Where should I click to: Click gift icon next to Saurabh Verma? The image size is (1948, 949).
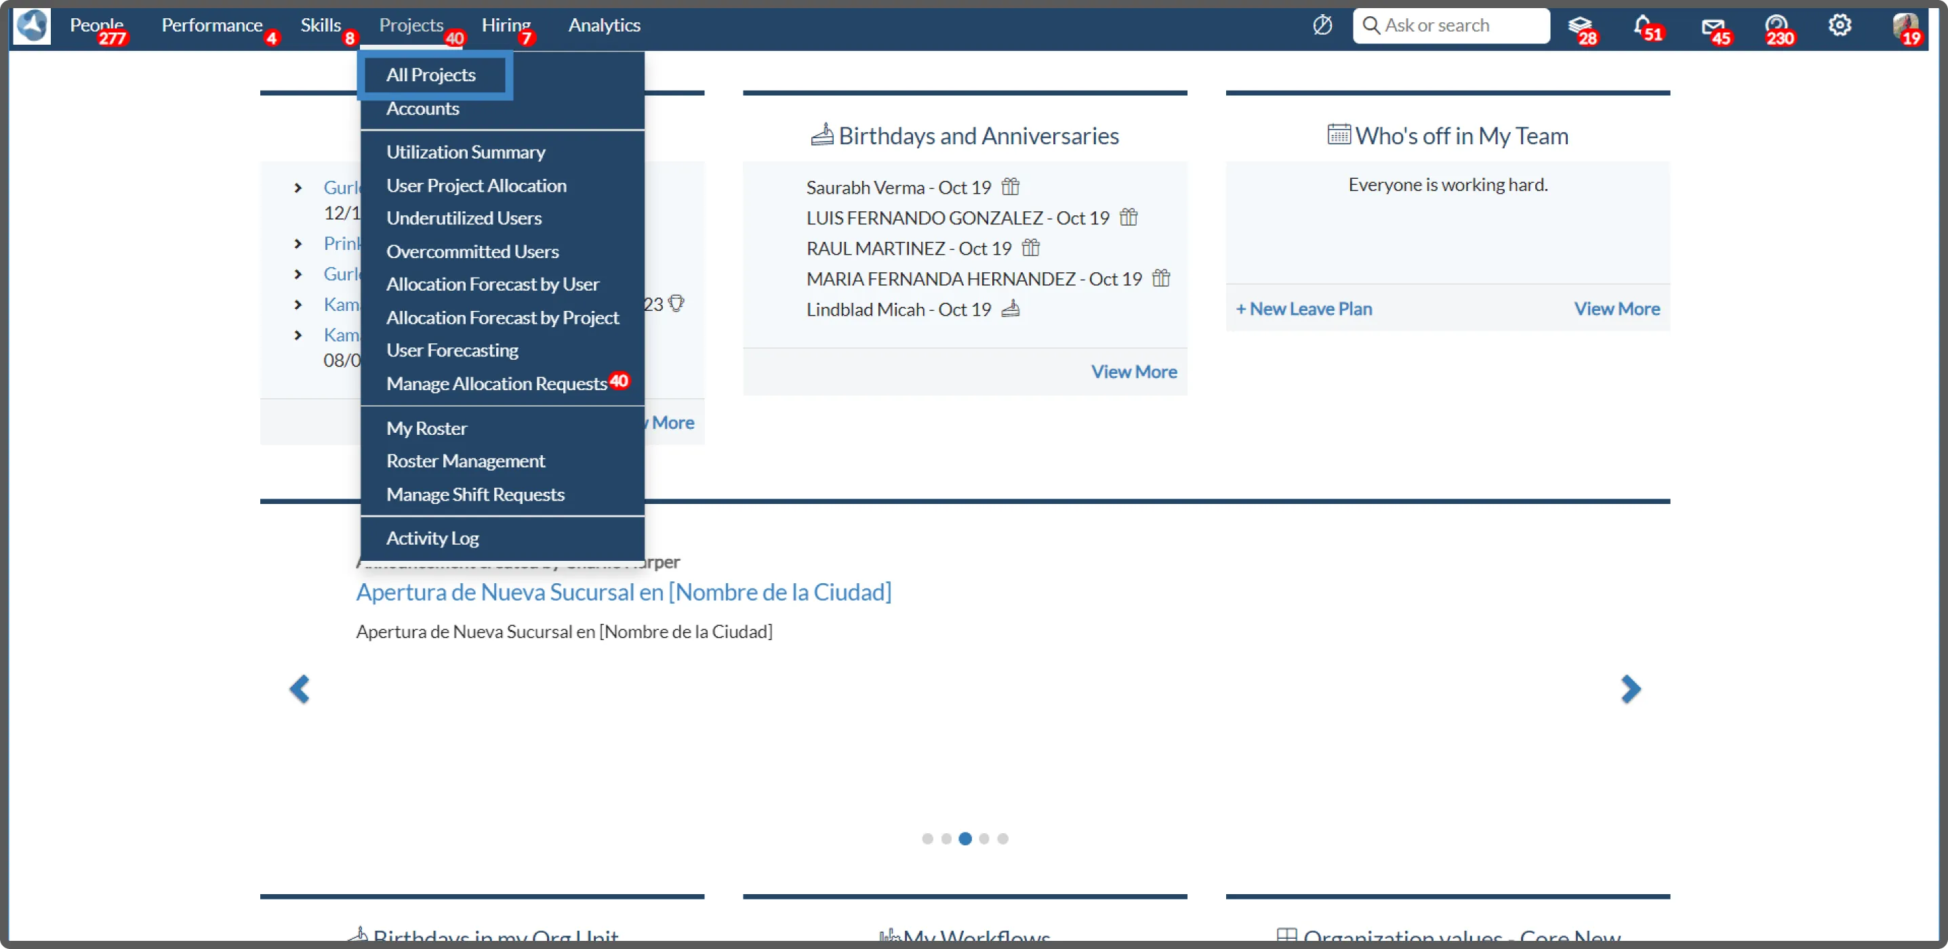[1011, 187]
